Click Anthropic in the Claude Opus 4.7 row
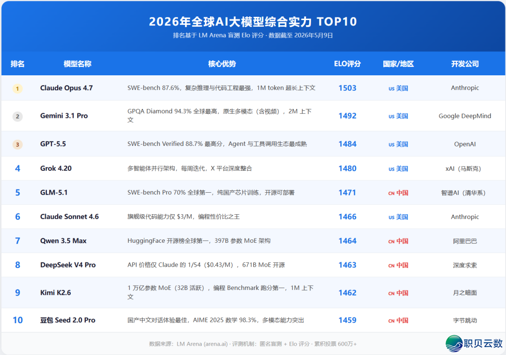 [x=465, y=88]
